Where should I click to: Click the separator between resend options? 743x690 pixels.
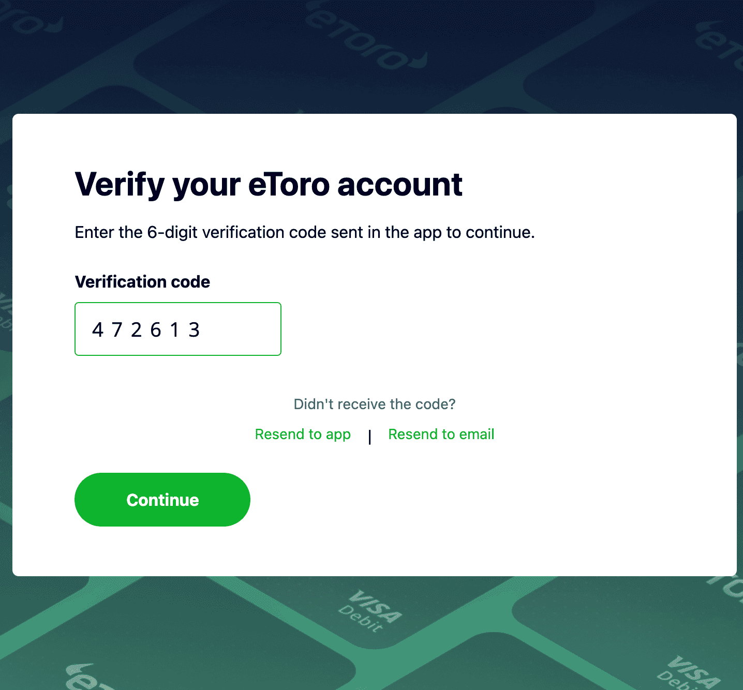point(370,437)
